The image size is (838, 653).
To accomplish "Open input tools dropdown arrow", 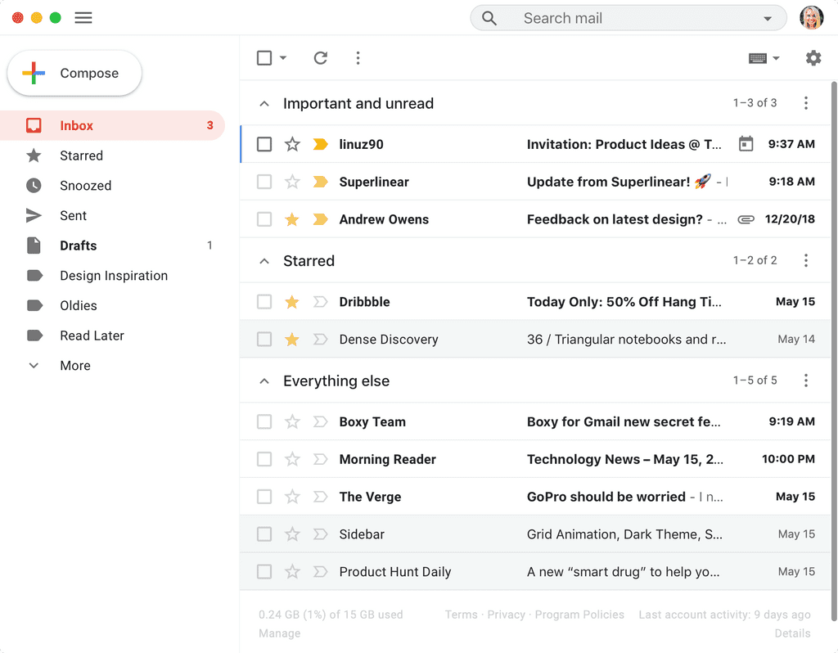I will [x=776, y=58].
